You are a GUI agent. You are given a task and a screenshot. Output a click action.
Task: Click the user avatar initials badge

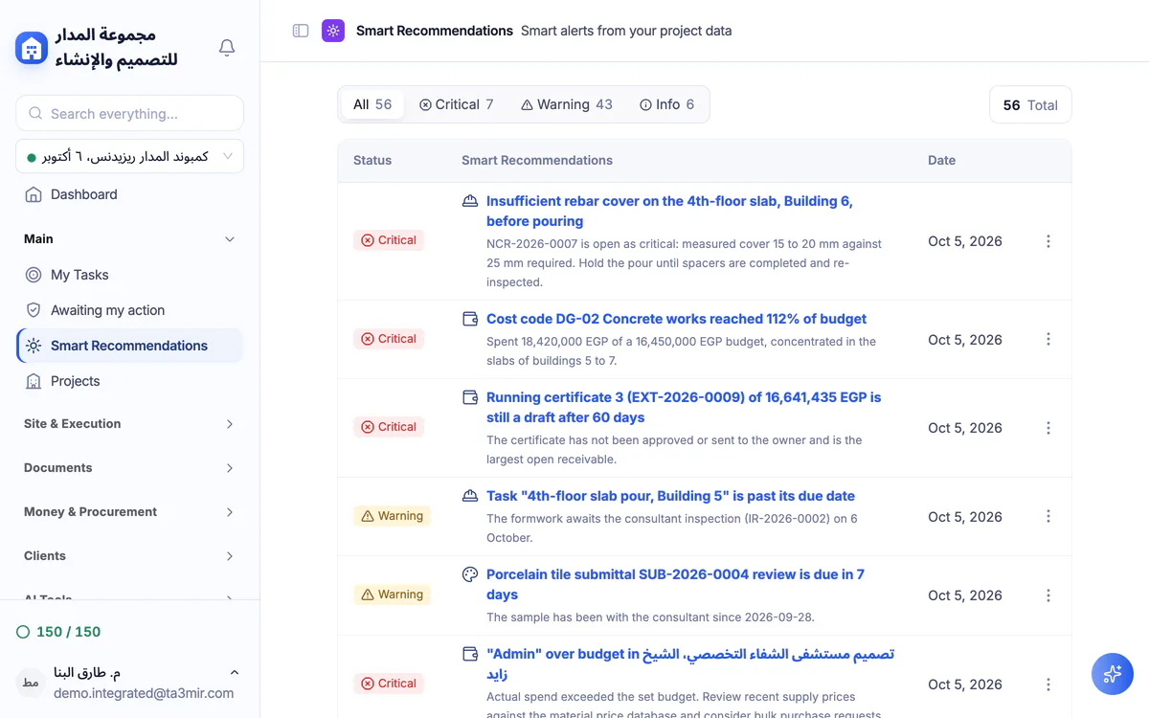click(31, 683)
